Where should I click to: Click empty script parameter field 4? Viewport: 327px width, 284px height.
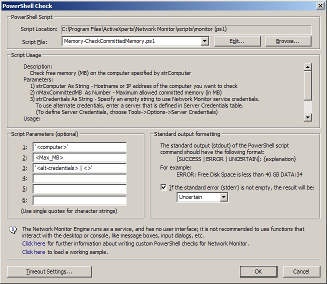pyautogui.click(x=79, y=178)
